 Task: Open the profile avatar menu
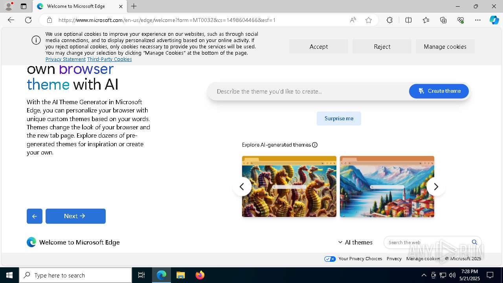pos(9,6)
